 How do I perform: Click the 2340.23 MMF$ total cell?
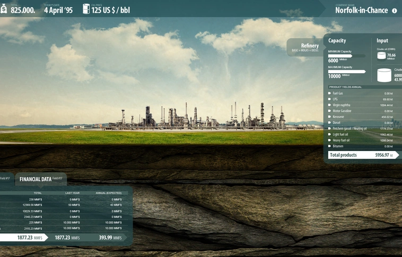click(33, 217)
